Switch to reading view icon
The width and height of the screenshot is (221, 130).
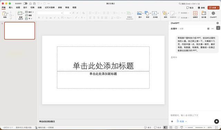[x=176, y=128]
